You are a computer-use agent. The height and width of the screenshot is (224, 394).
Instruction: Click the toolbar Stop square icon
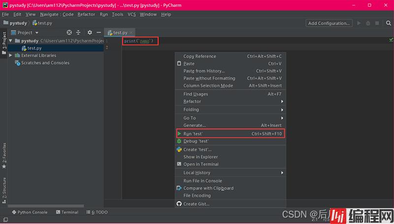pyautogui.click(x=377, y=23)
